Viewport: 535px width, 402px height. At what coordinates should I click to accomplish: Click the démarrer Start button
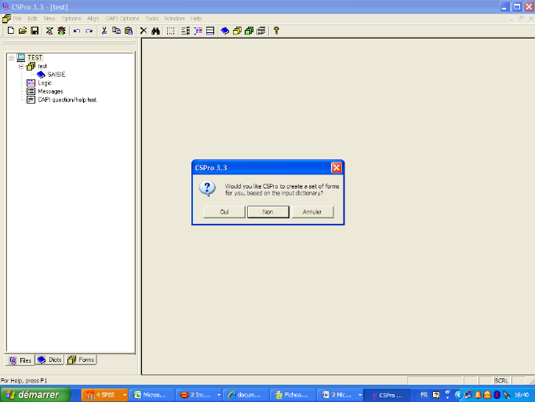pos(35,395)
